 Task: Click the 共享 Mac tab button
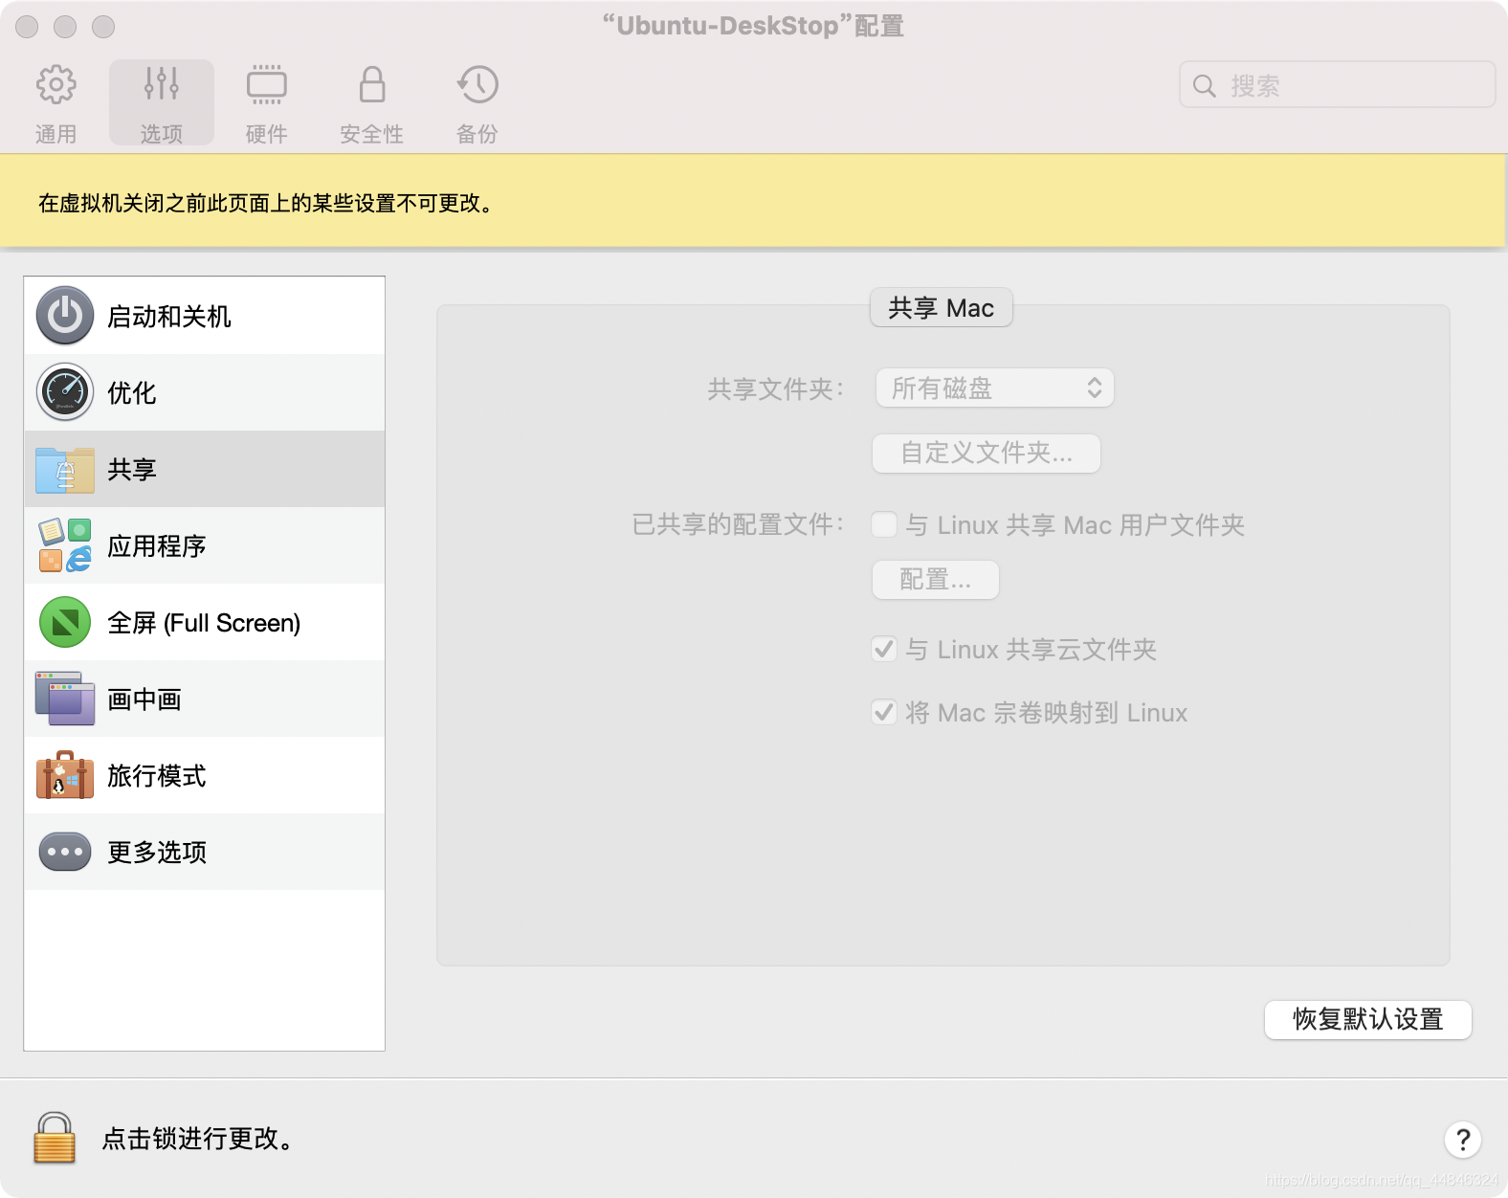pos(942,307)
